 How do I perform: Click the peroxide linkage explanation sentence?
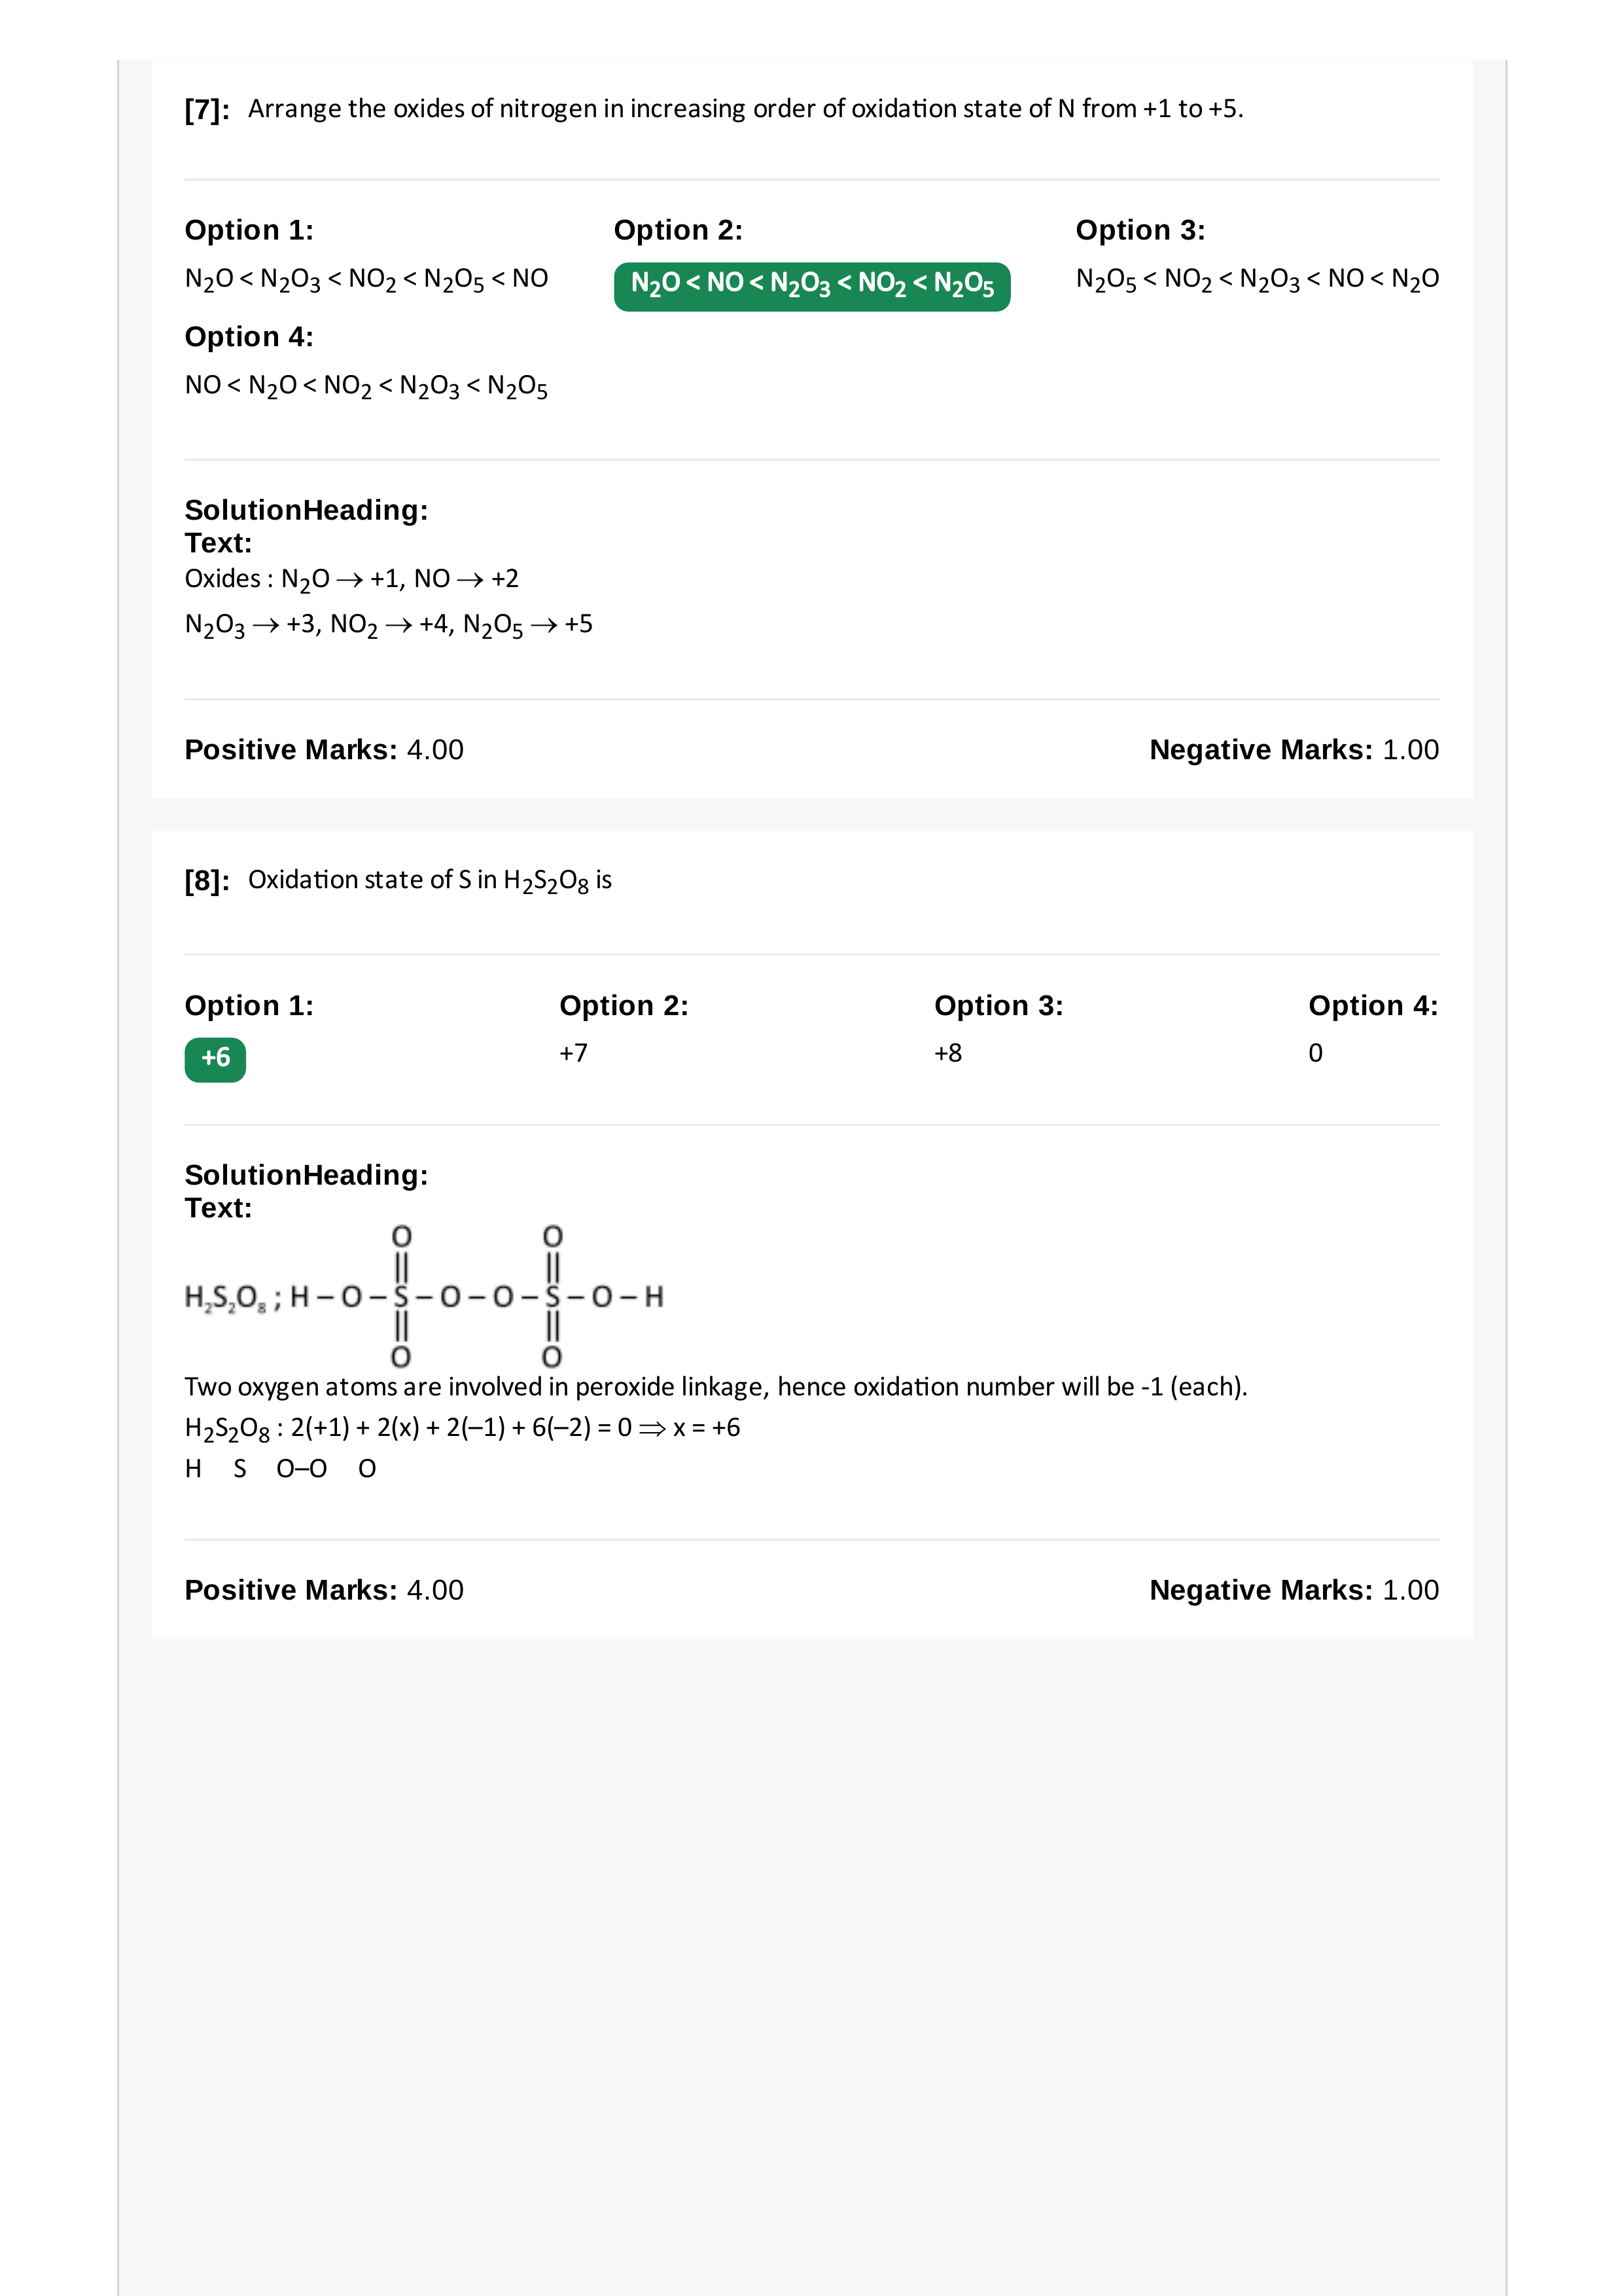click(716, 1387)
